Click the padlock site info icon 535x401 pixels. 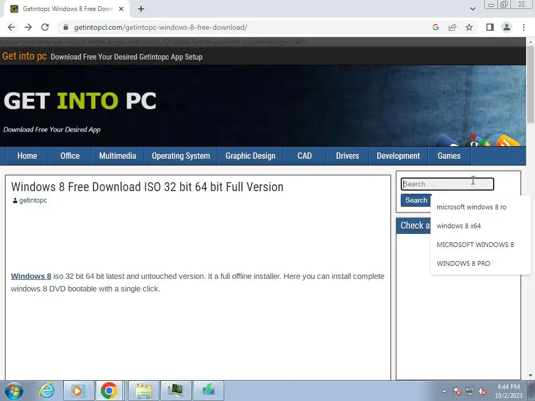[x=66, y=27]
